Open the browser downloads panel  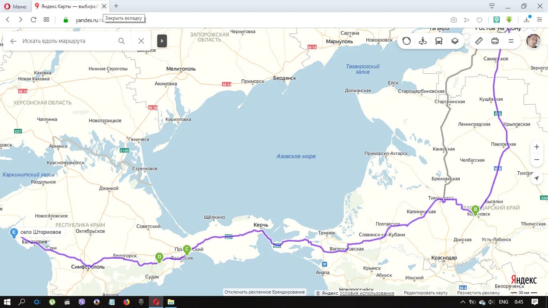tap(527, 20)
